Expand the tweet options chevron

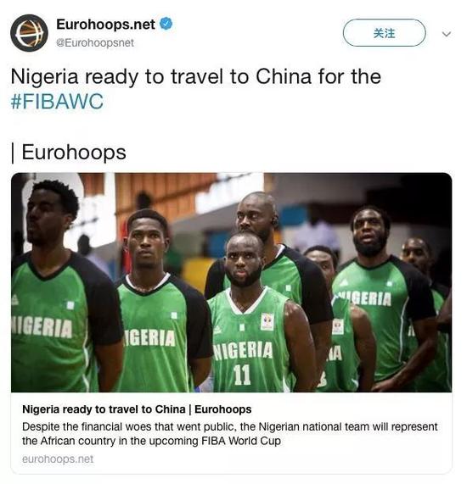tap(447, 34)
